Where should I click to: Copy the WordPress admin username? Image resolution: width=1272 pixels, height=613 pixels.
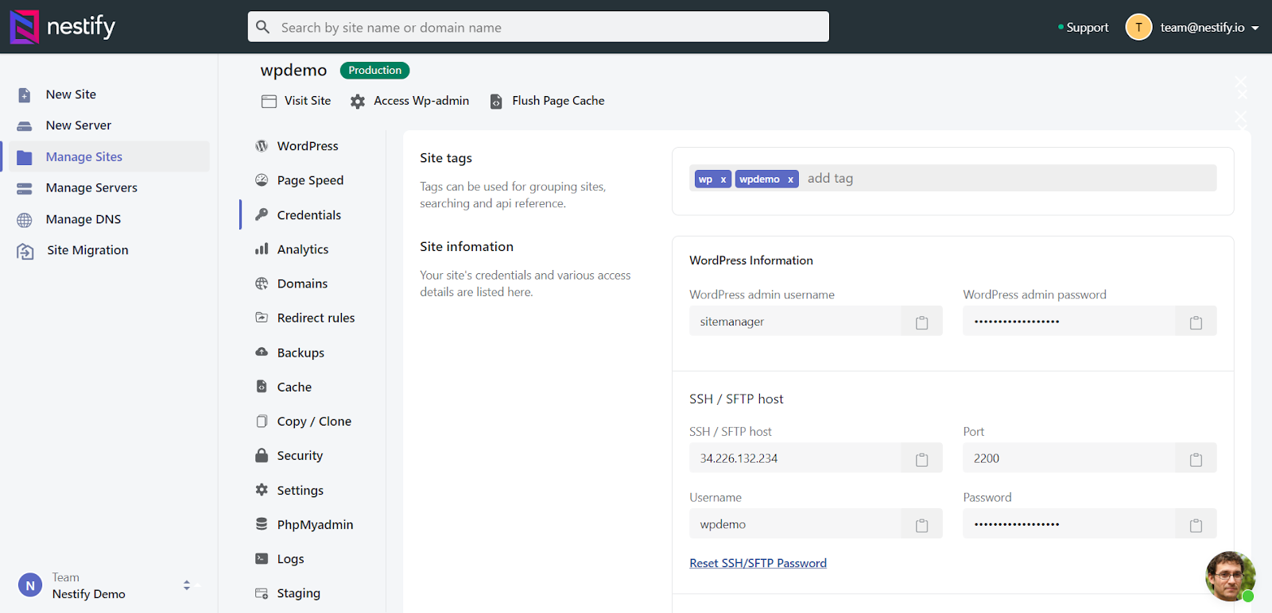coord(922,322)
